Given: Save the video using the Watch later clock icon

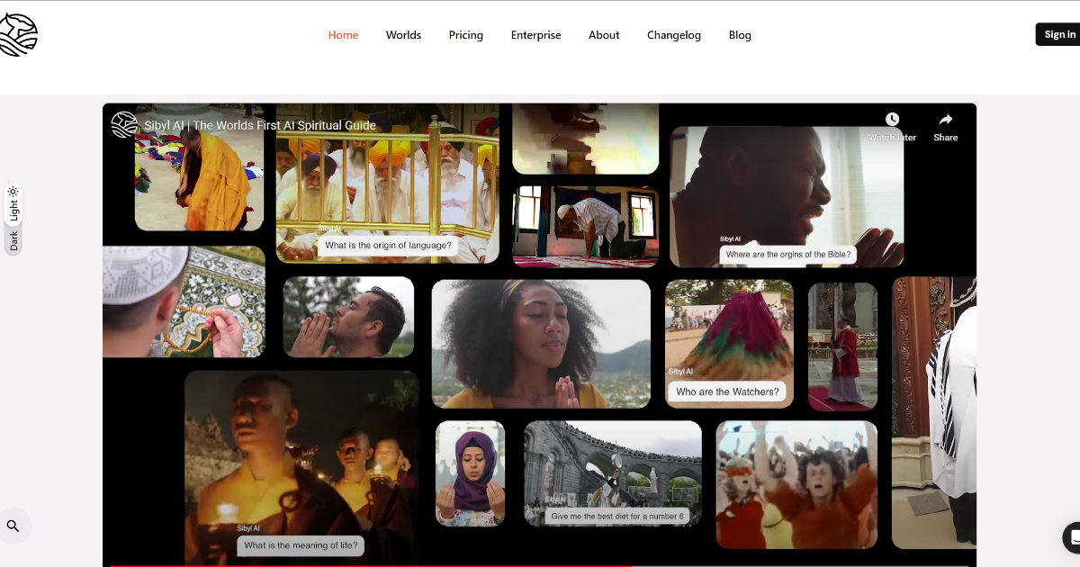Looking at the screenshot, I should (892, 119).
